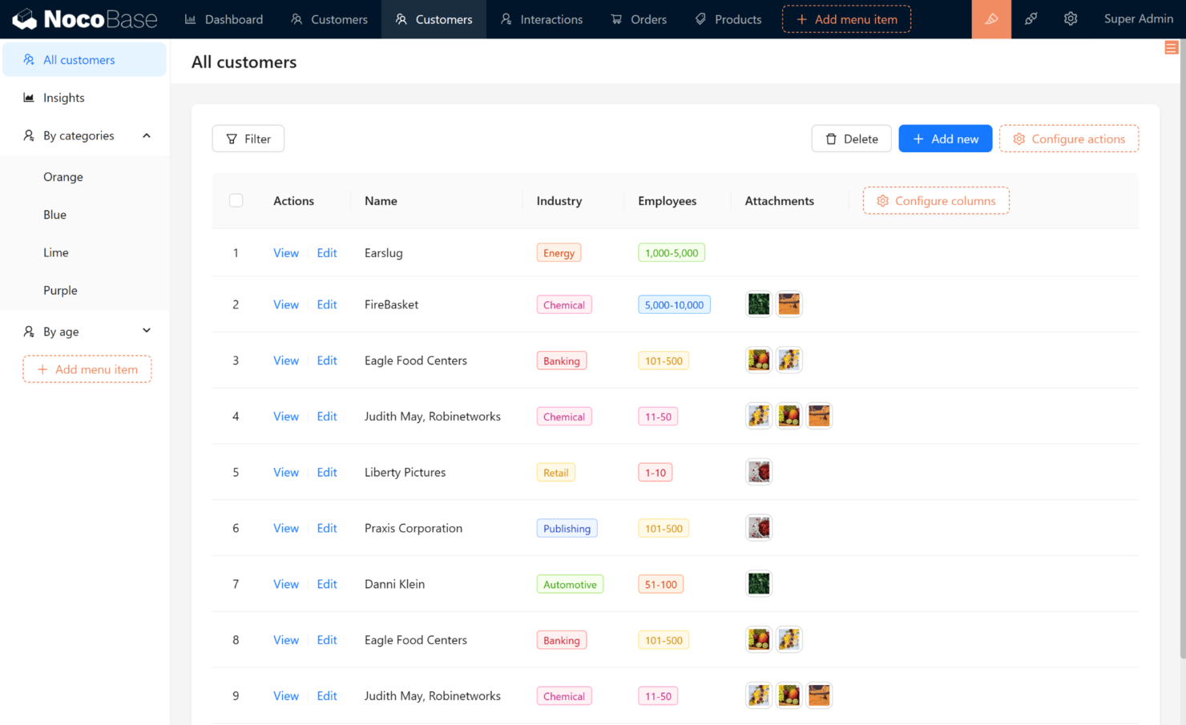Click trash icon on Delete button
Image resolution: width=1186 pixels, height=725 pixels.
click(831, 139)
